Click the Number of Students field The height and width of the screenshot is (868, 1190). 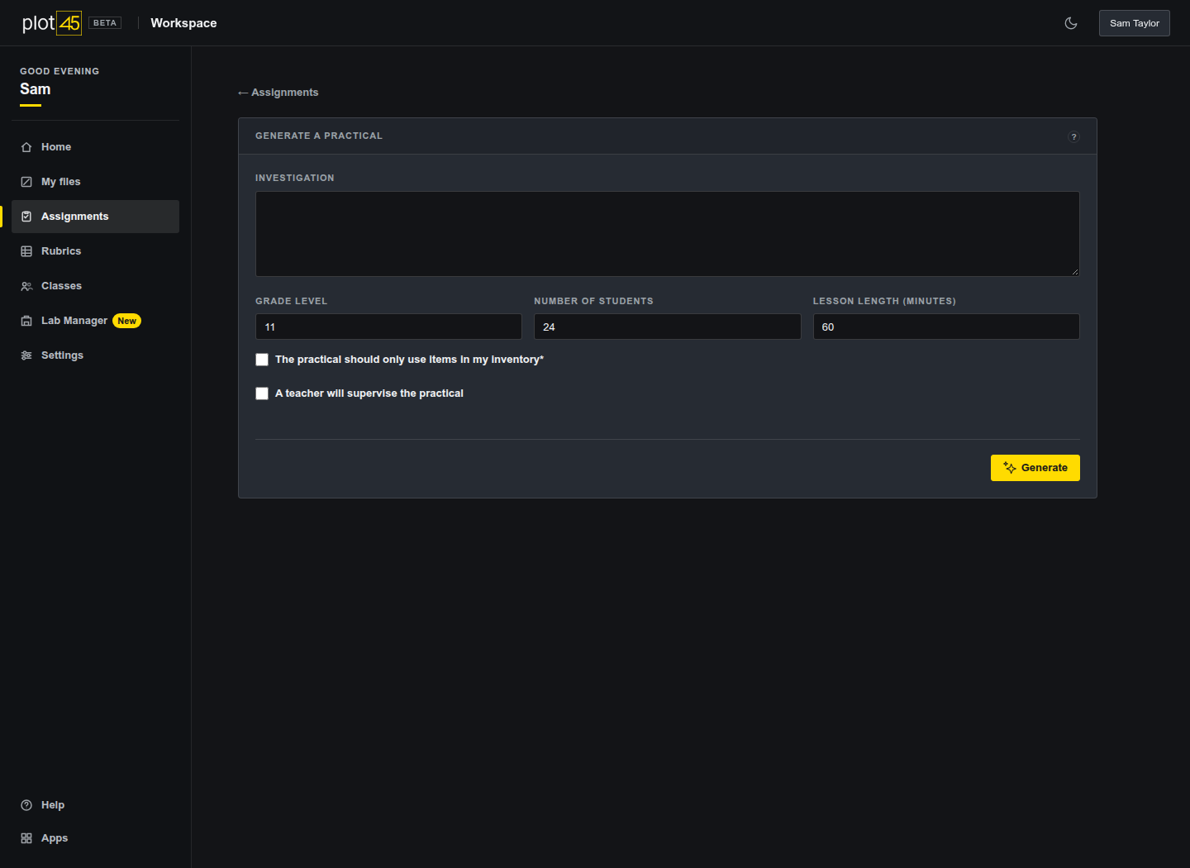[668, 327]
